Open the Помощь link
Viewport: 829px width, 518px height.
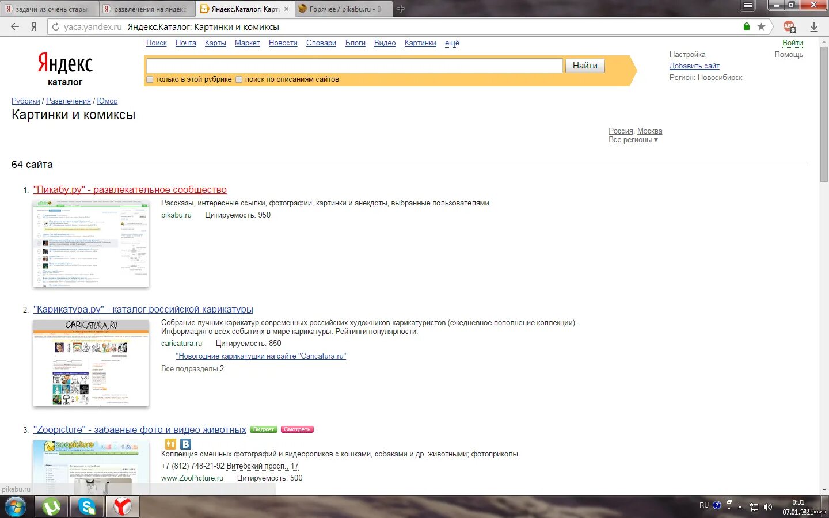[x=789, y=55]
